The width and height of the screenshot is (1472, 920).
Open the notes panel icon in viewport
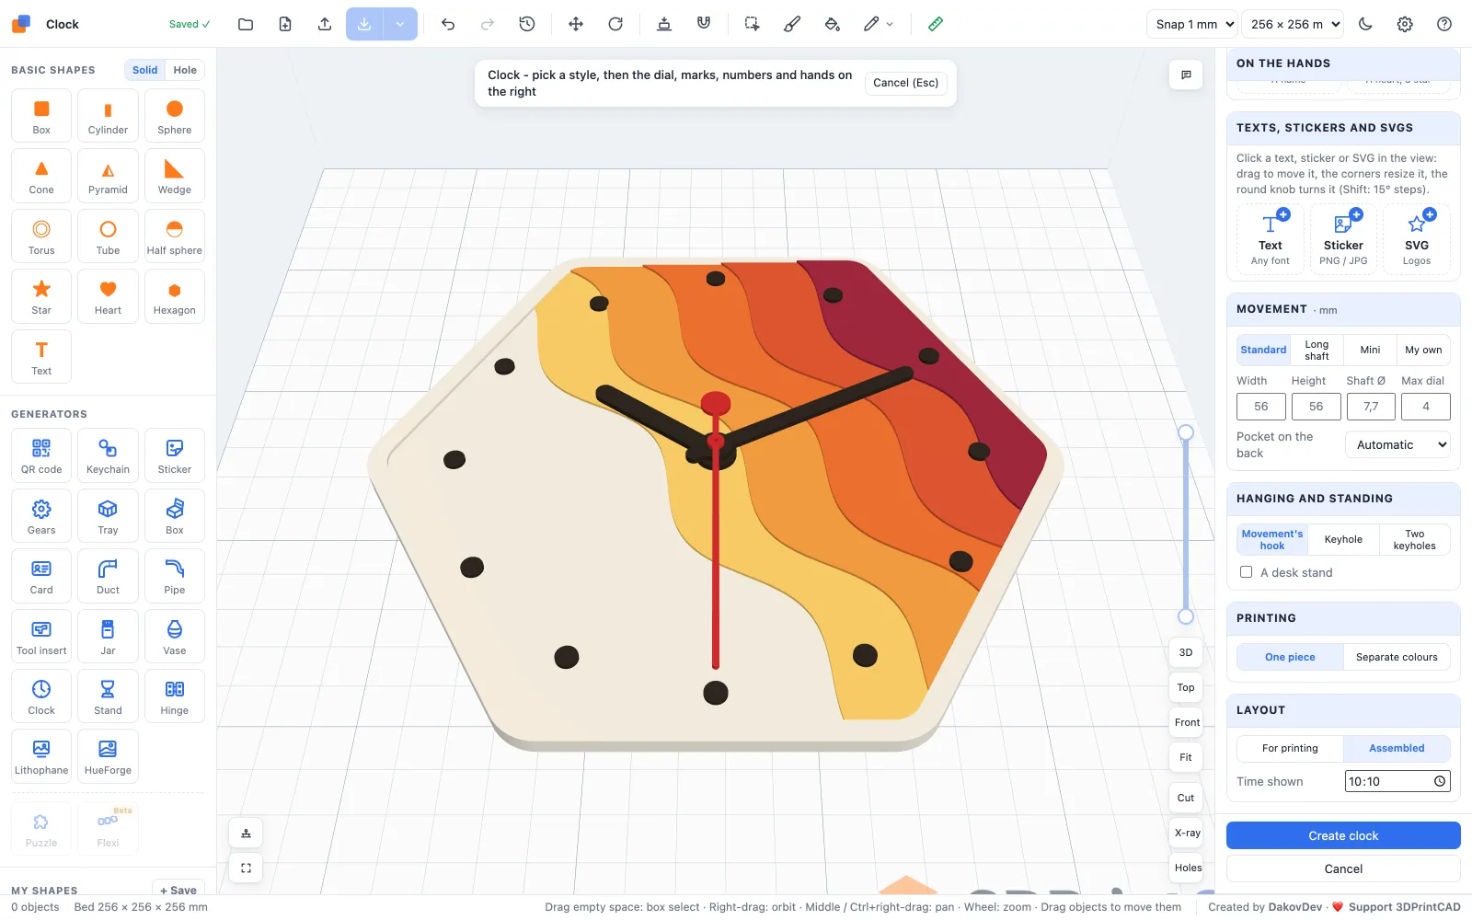(x=1186, y=75)
